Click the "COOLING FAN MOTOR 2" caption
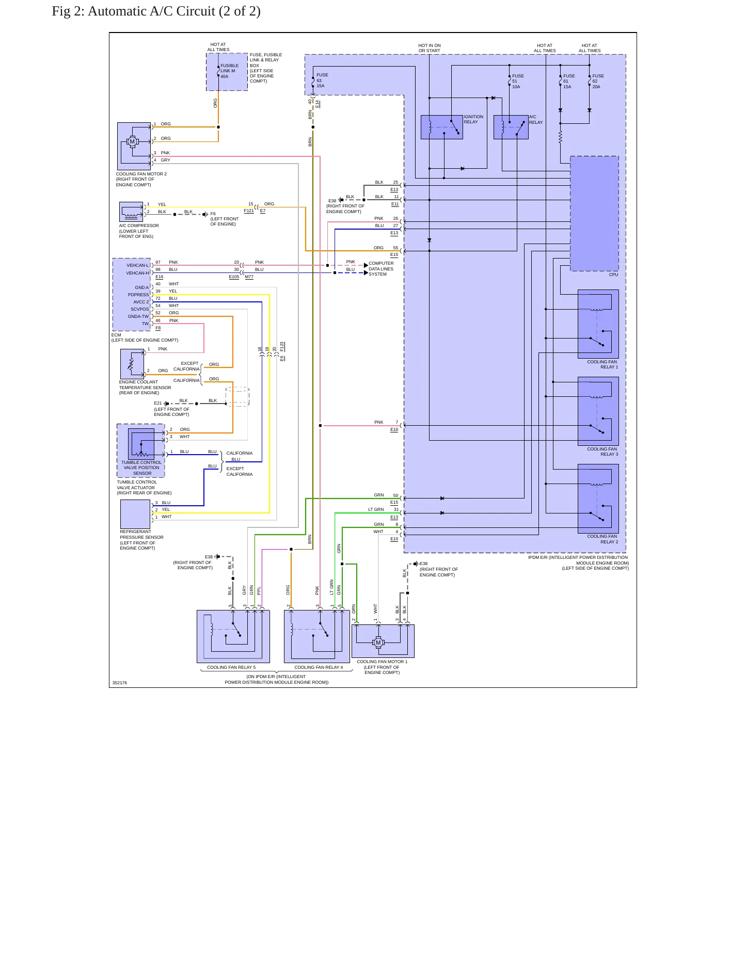Viewport: 746px width, 965px height. (x=141, y=179)
